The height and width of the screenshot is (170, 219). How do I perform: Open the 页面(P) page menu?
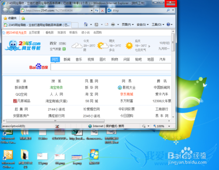127,25
